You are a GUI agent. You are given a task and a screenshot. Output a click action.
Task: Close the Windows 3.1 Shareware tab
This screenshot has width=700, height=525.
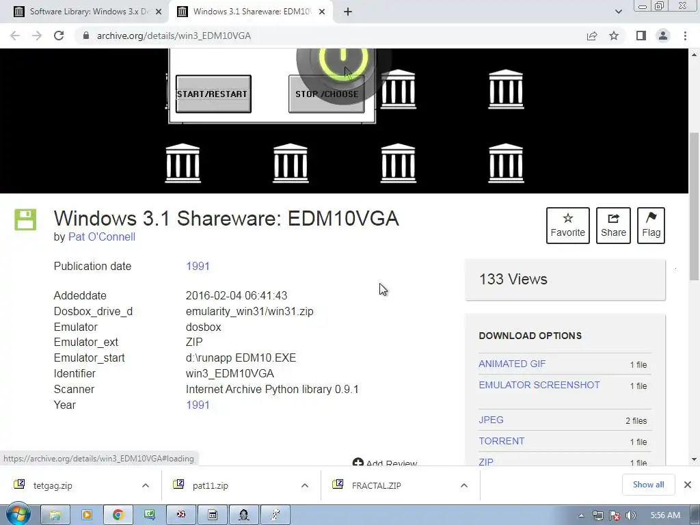(322, 12)
